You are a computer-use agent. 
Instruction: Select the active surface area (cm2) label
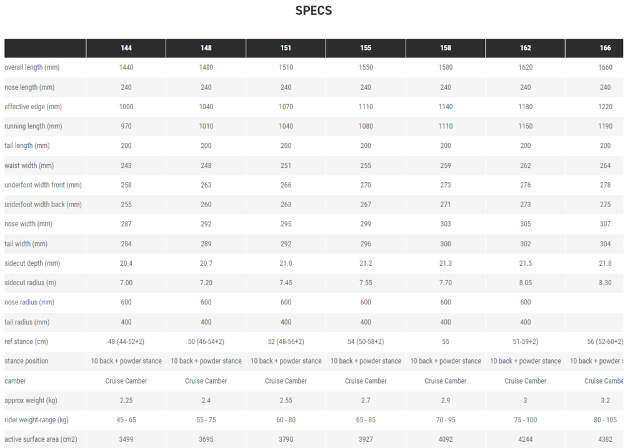point(39,439)
